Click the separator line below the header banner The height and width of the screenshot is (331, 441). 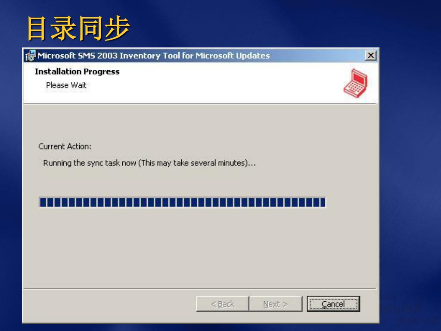[x=200, y=103]
